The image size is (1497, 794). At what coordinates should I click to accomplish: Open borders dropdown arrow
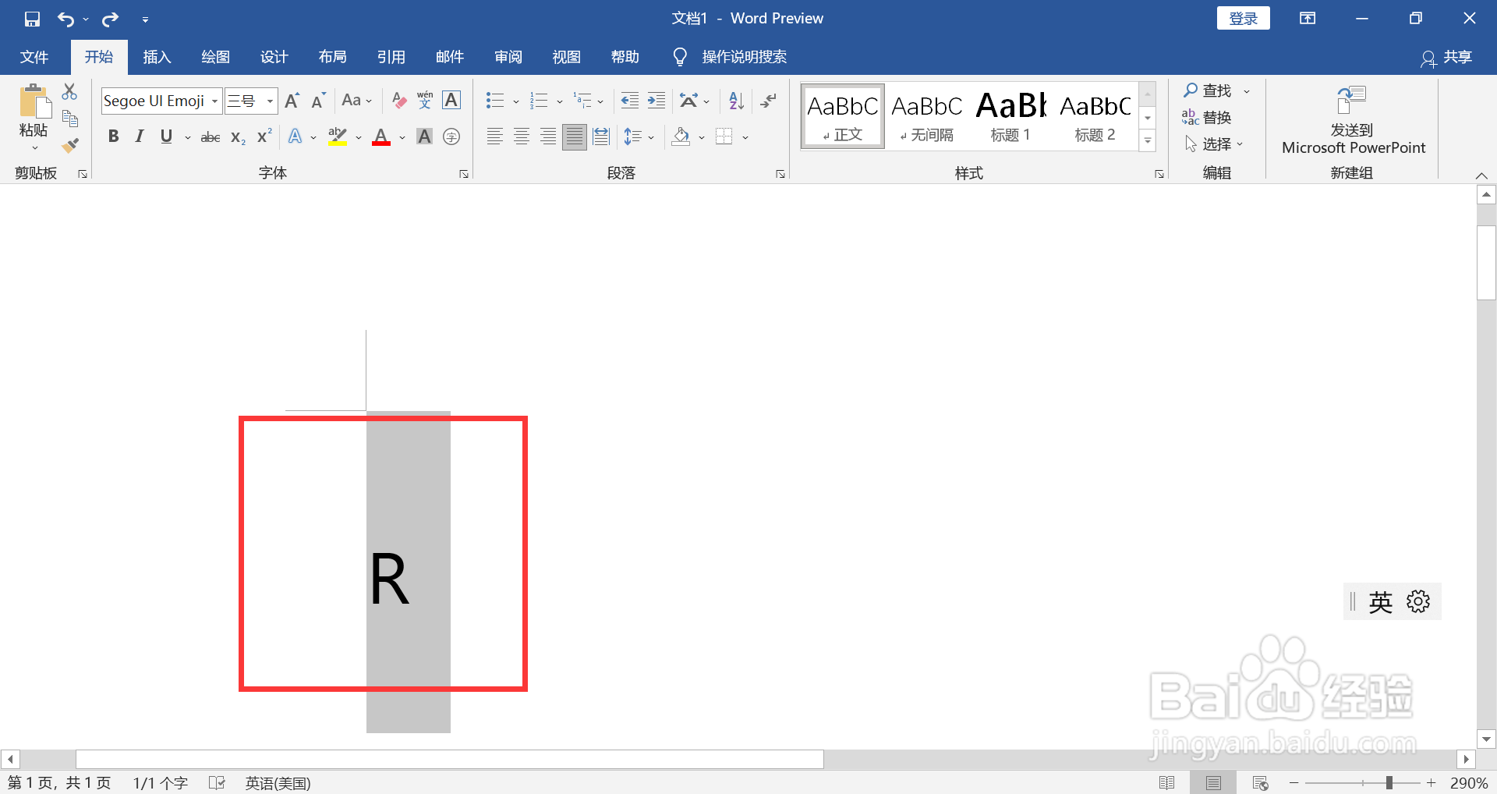[x=745, y=138]
